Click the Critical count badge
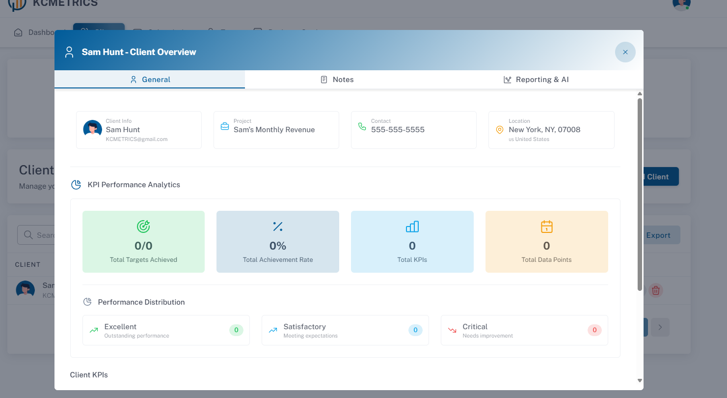This screenshot has height=398, width=727. pos(594,330)
